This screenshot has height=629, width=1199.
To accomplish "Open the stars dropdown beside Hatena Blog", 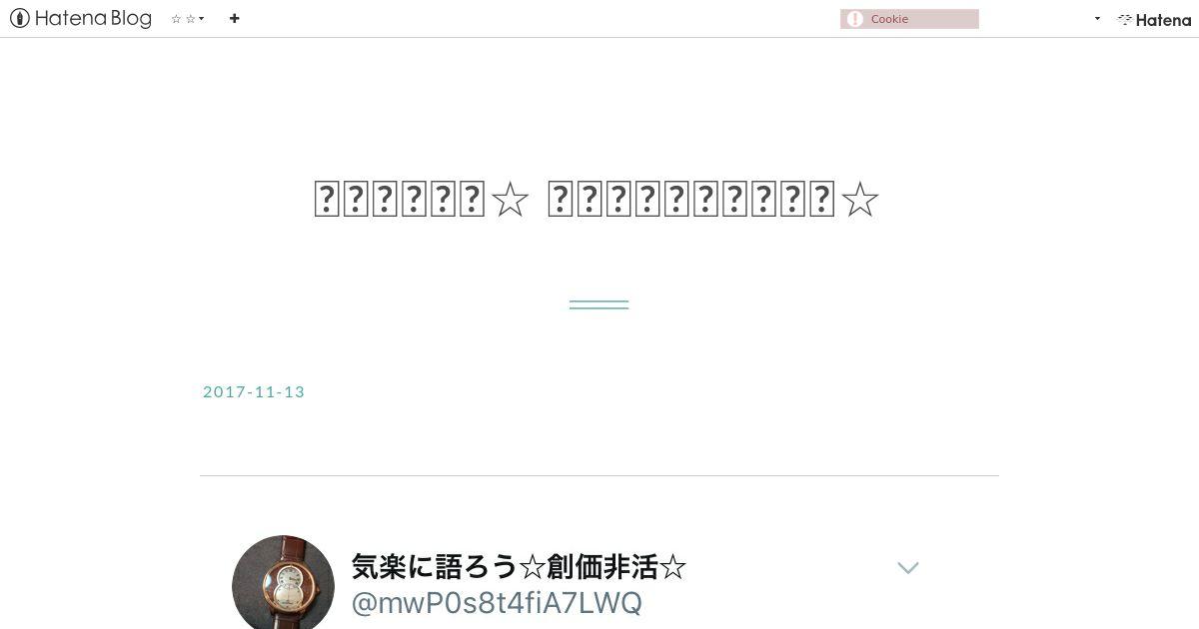I will tap(188, 19).
